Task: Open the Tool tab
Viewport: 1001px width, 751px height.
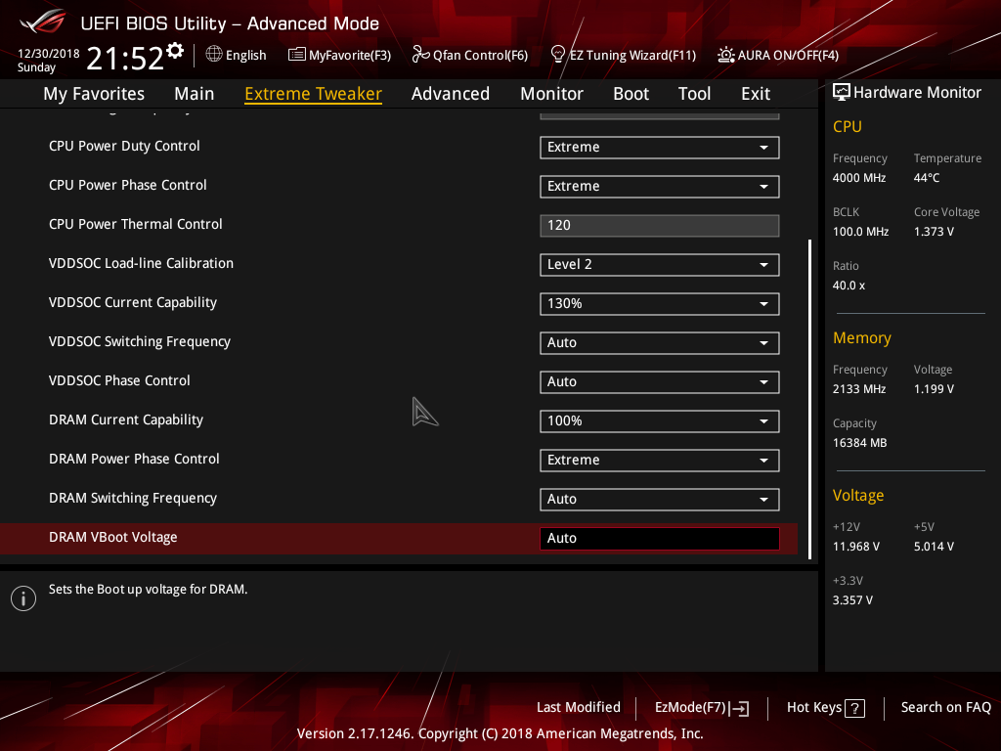Action: click(x=694, y=94)
